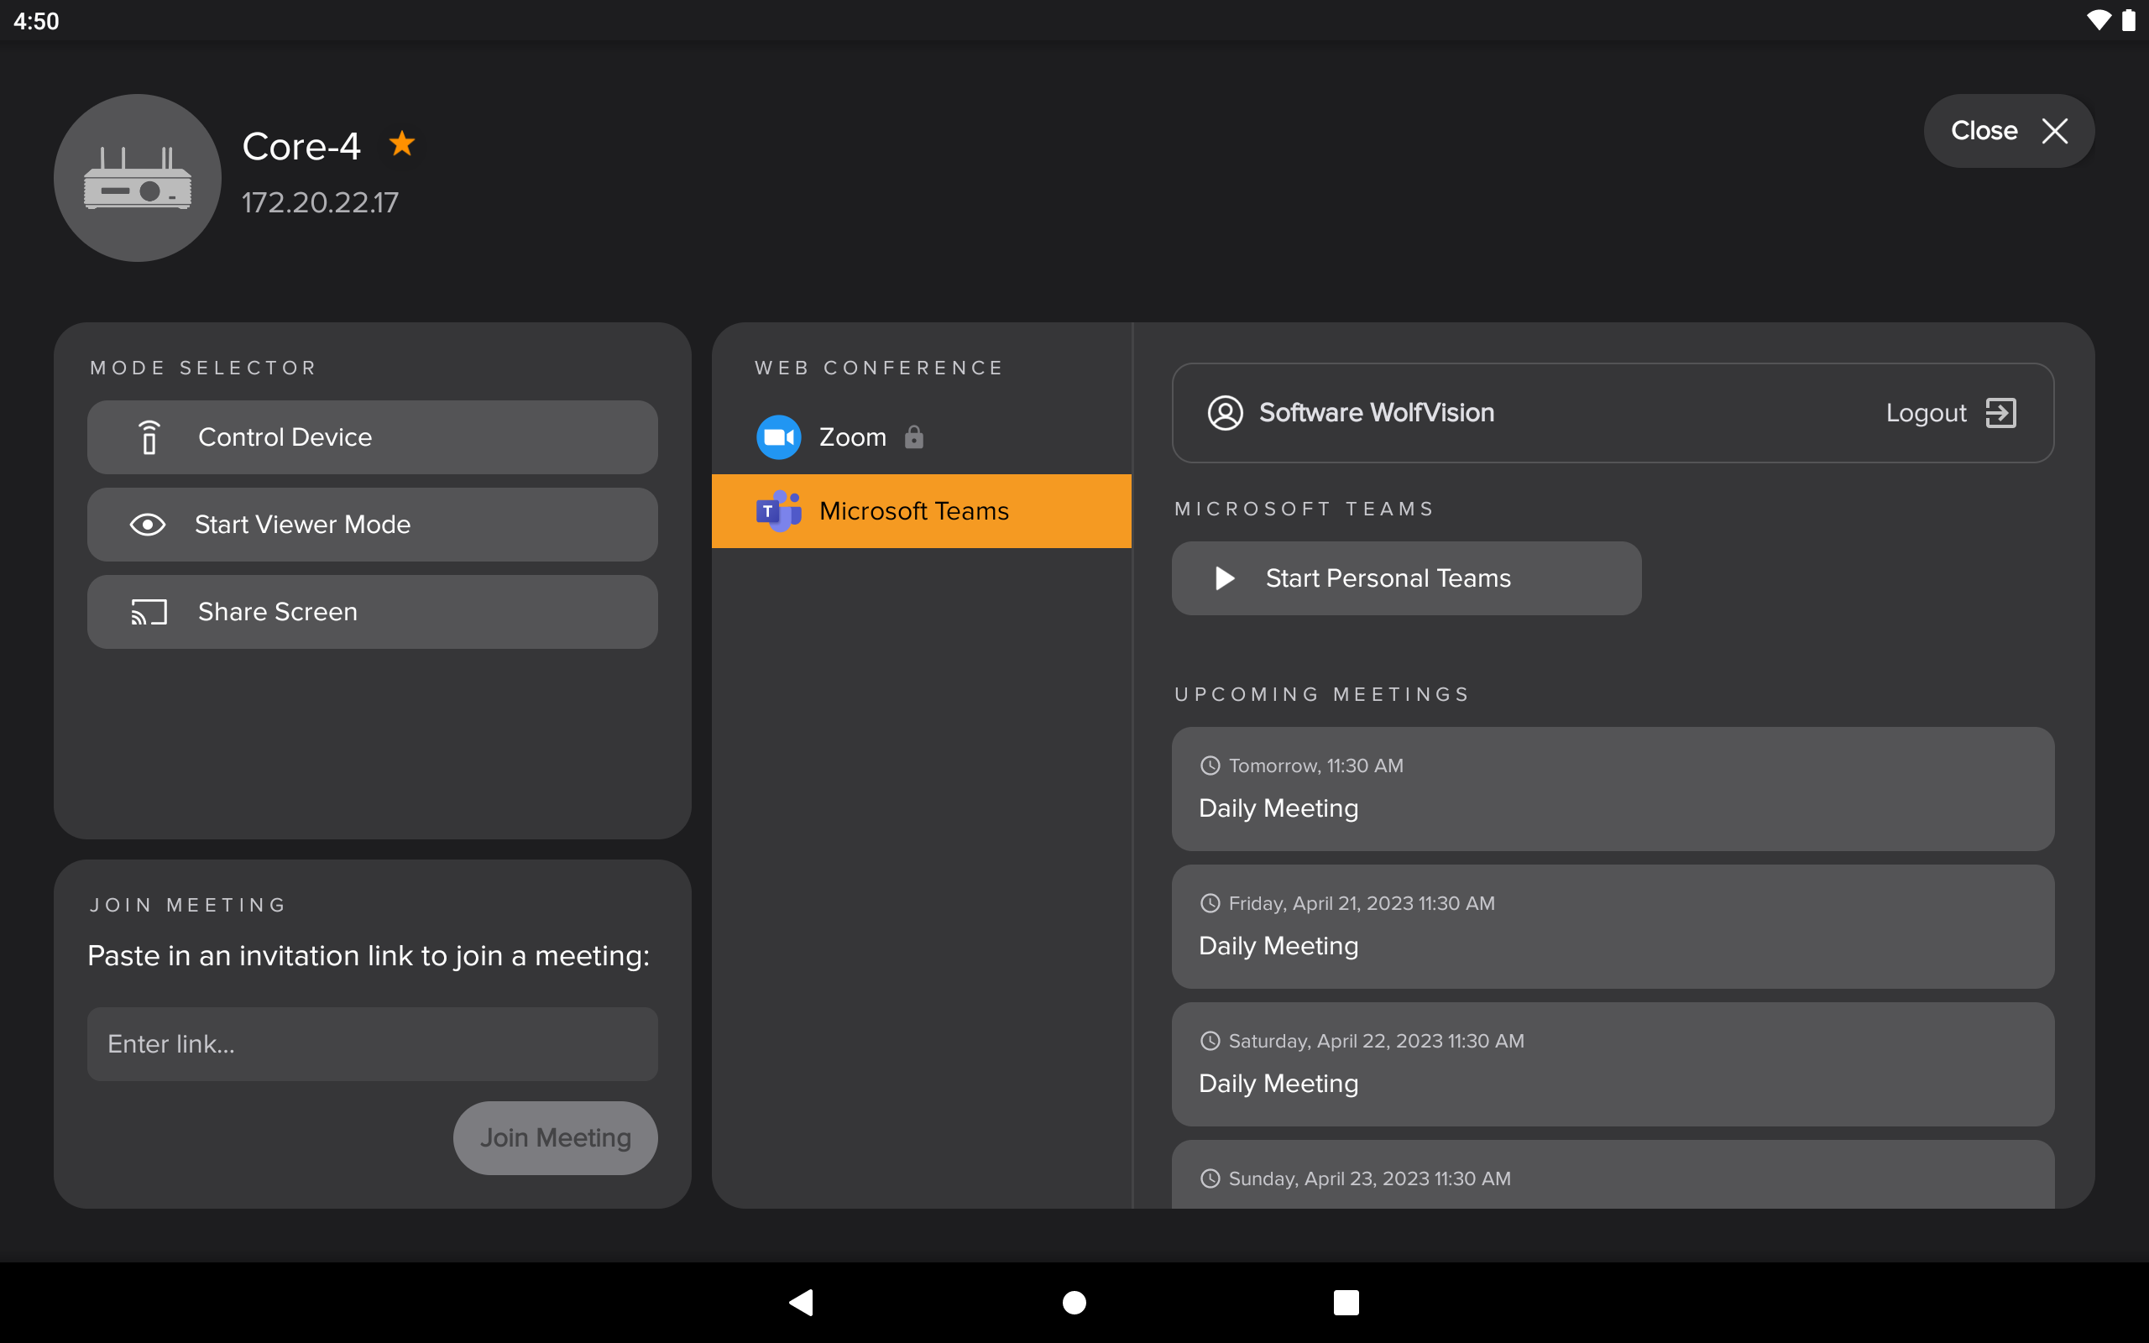Open the Daily Meeting on Friday, April 21
The image size is (2149, 1343).
(1613, 927)
